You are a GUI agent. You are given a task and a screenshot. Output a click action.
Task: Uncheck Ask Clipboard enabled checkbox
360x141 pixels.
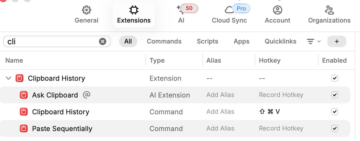click(334, 95)
